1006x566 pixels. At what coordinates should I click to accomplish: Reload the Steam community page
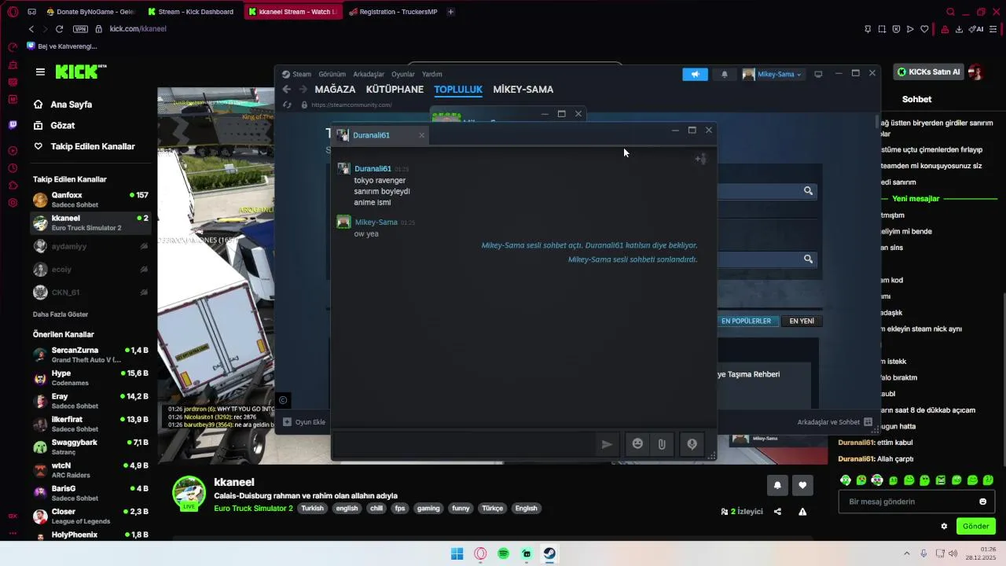pos(287,105)
